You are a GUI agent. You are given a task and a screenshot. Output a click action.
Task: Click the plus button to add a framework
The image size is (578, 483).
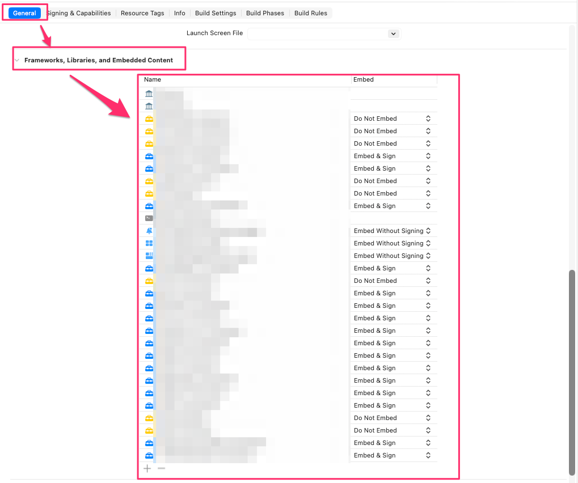(x=147, y=468)
